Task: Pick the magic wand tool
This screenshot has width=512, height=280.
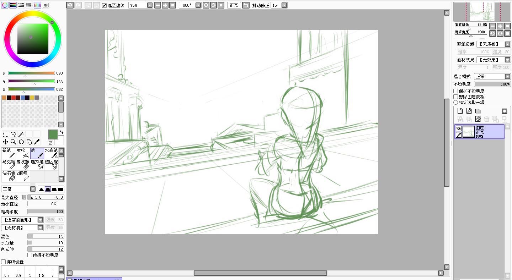Action: pos(21,134)
